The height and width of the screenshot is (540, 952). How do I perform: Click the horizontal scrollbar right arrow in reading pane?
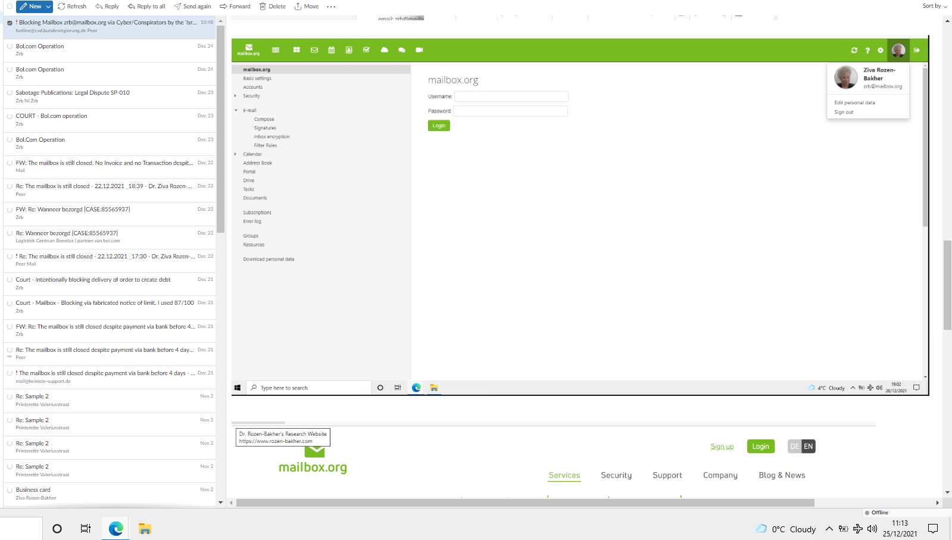937,502
